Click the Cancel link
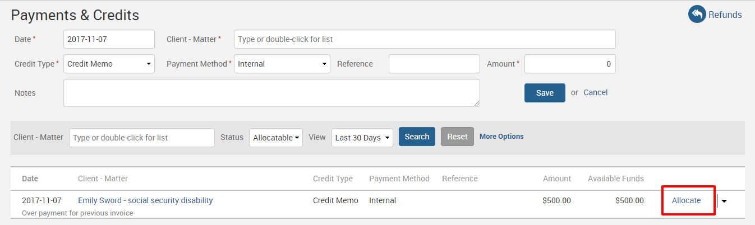 (595, 92)
